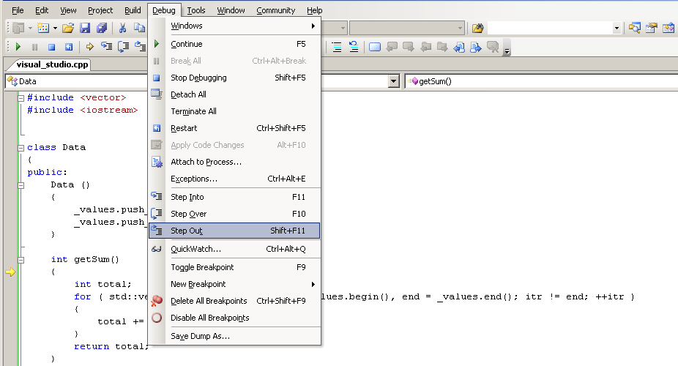Open the New Project dropdown arrow
Viewport: 678px width, 366px height.
(30, 29)
